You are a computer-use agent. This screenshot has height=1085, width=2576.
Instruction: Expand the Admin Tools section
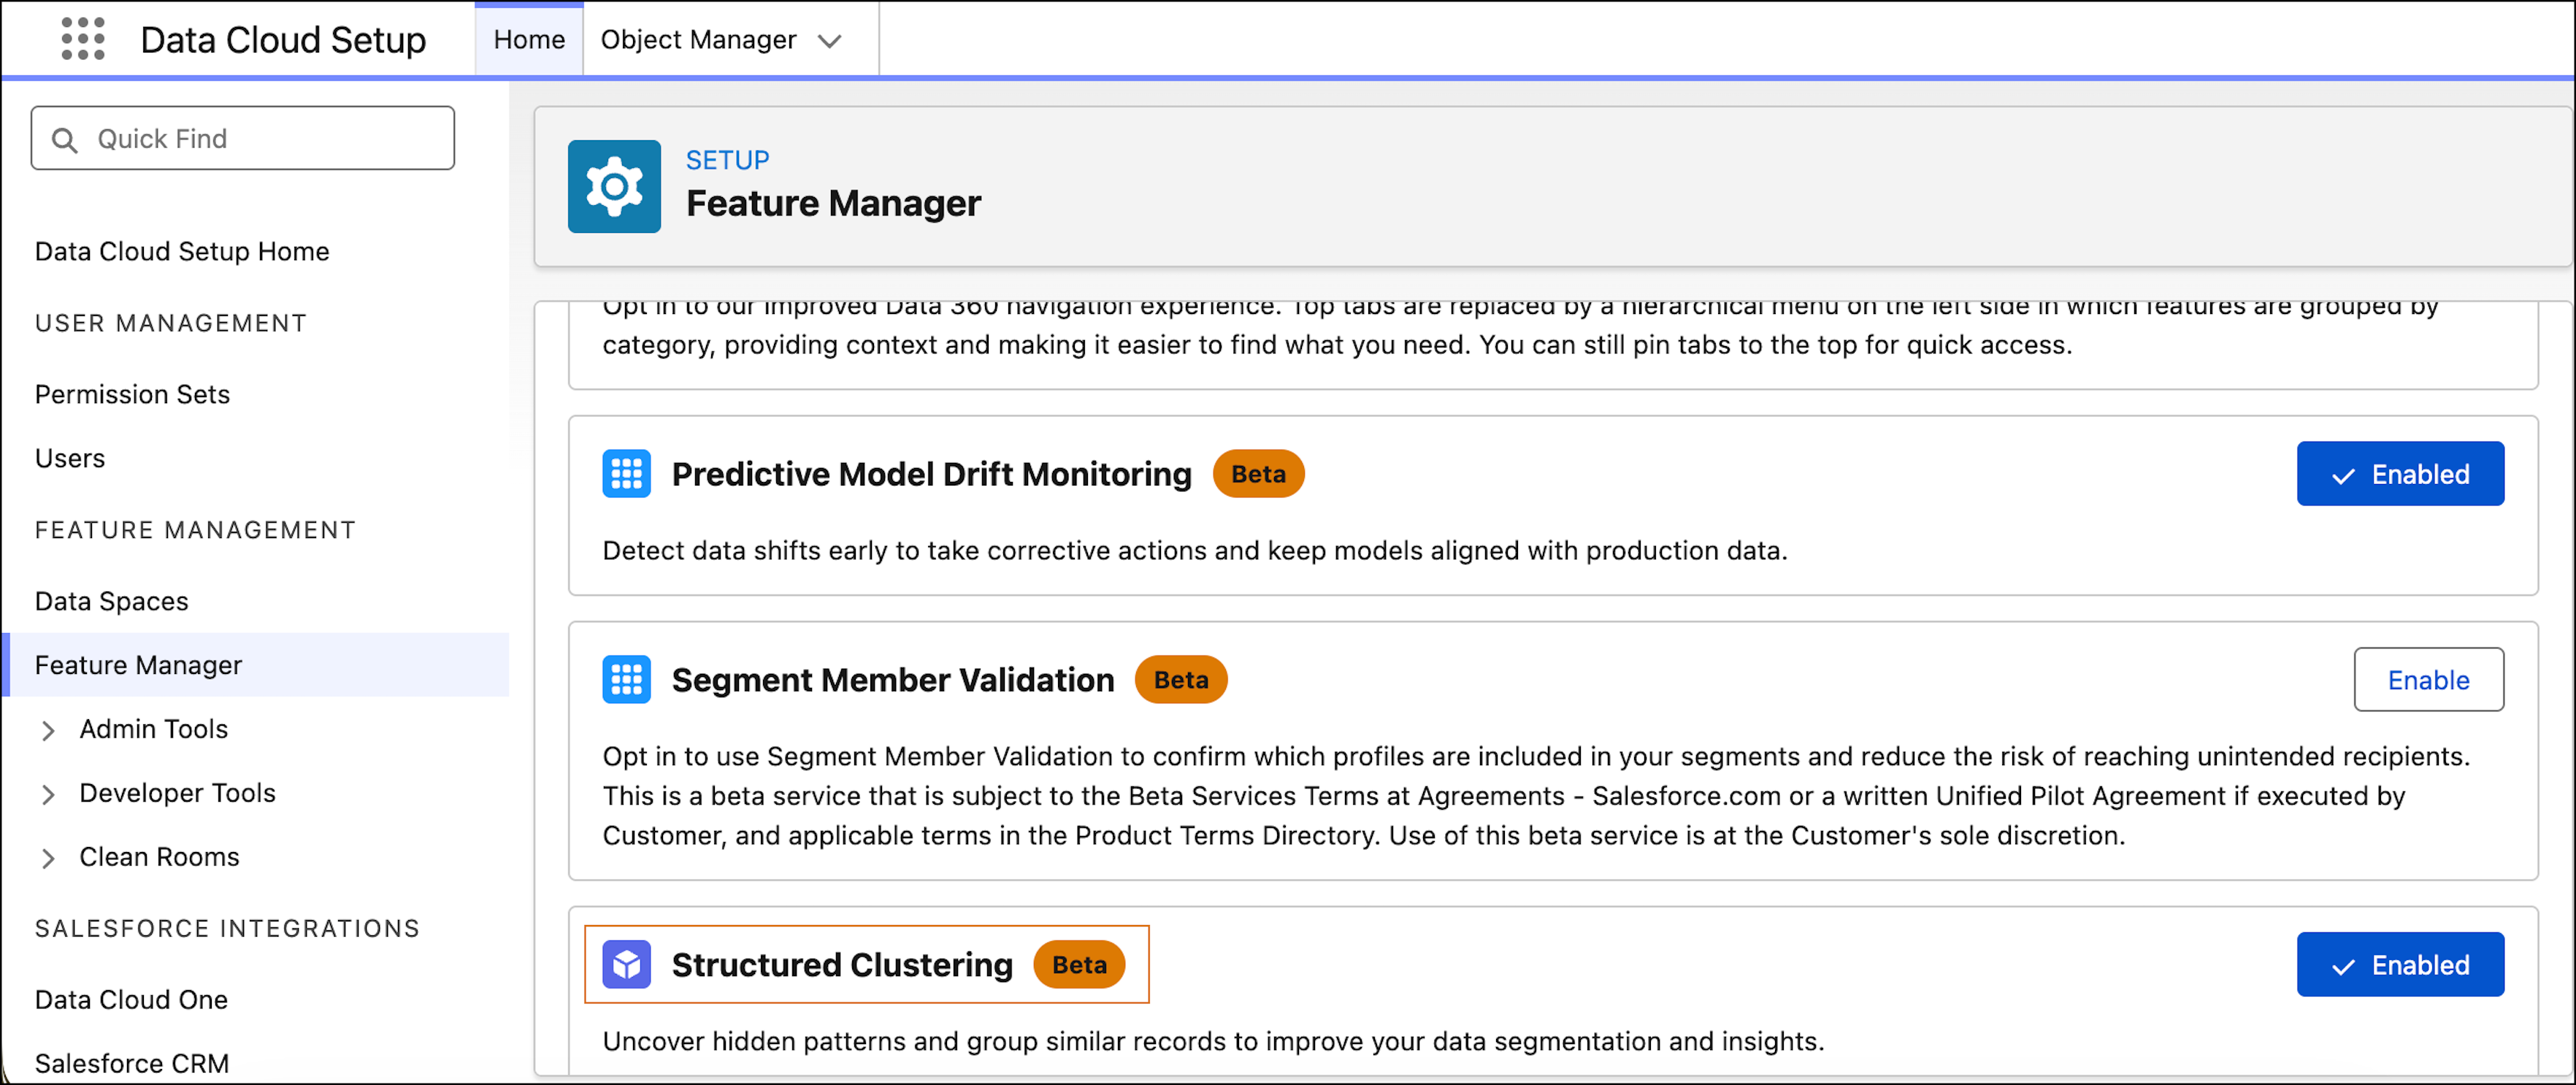coord(48,731)
